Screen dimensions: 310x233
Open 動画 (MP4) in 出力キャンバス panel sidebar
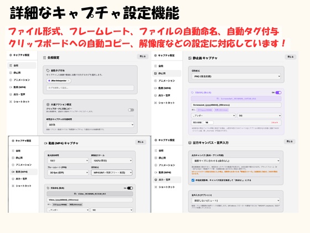[167, 173]
